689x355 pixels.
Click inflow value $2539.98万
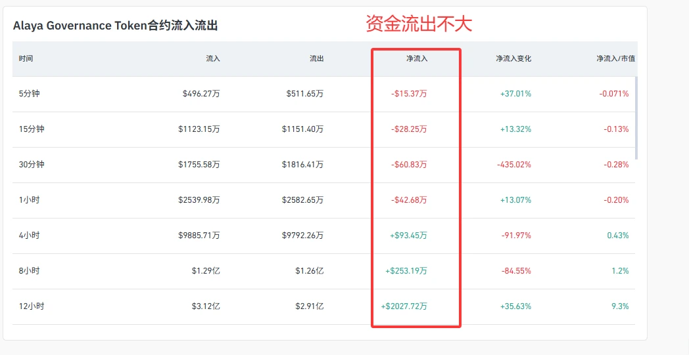click(199, 199)
